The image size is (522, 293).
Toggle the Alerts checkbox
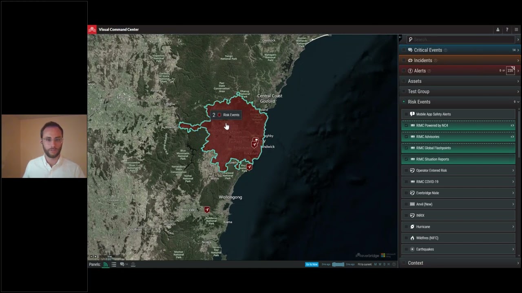click(x=404, y=71)
